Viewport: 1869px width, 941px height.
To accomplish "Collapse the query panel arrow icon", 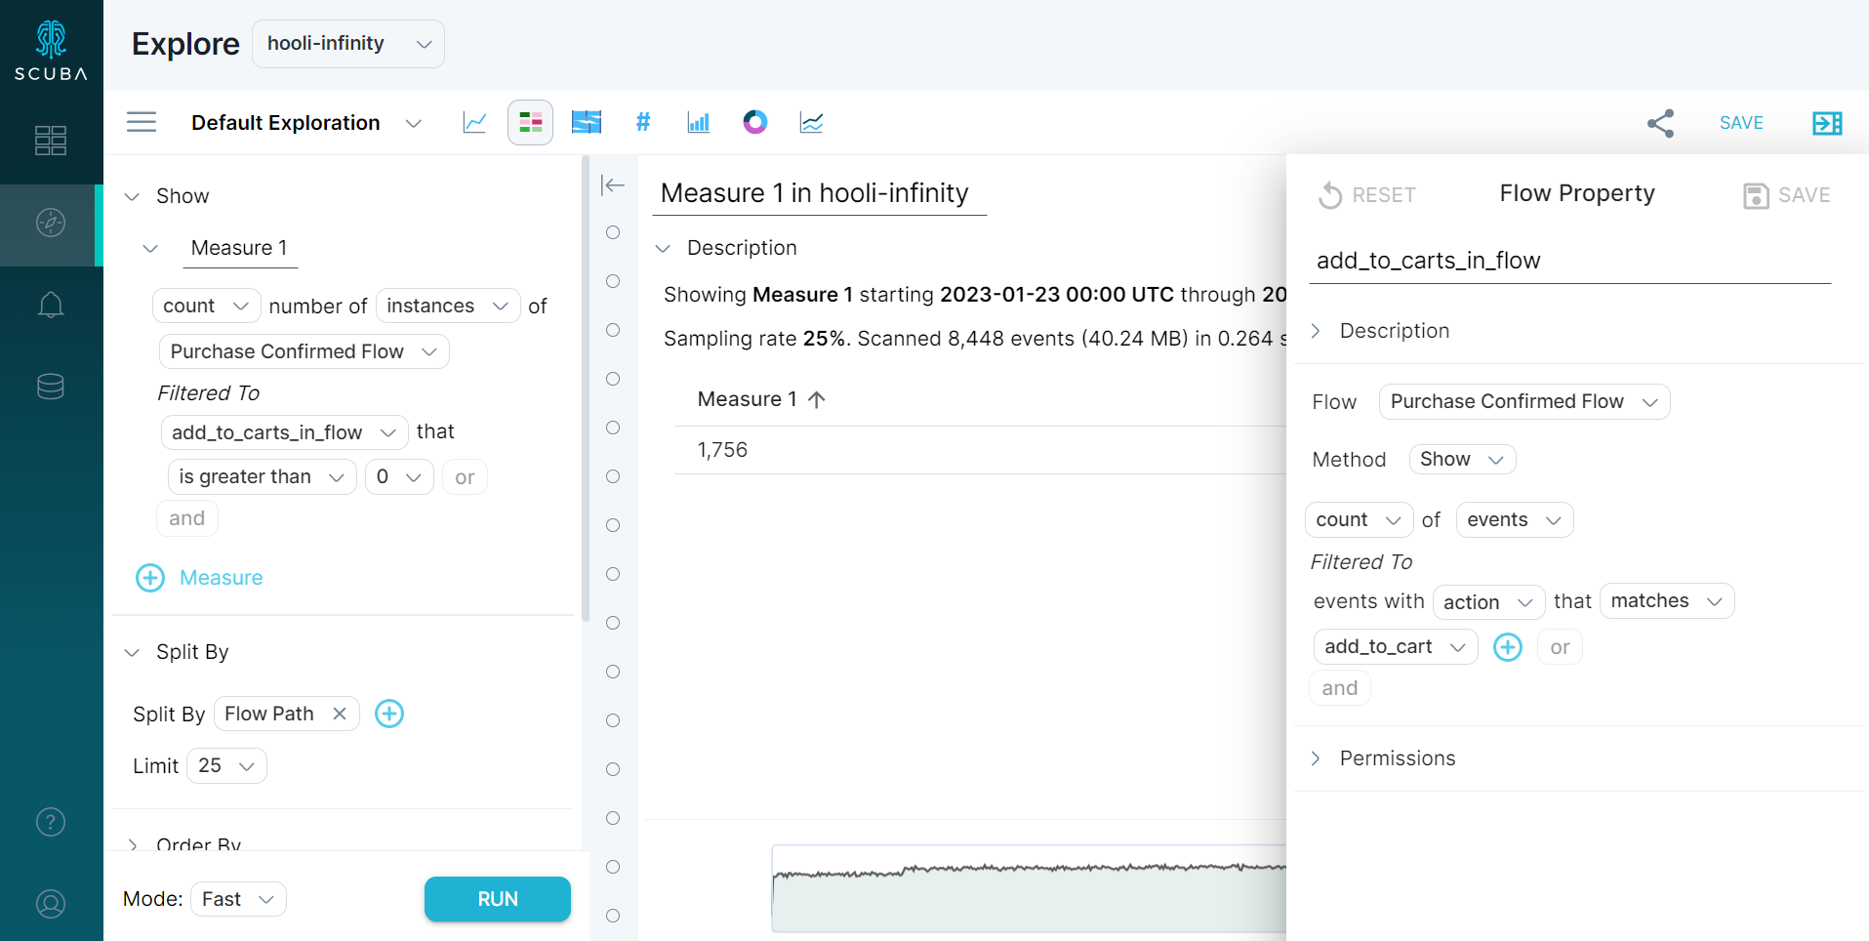I will [x=613, y=184].
